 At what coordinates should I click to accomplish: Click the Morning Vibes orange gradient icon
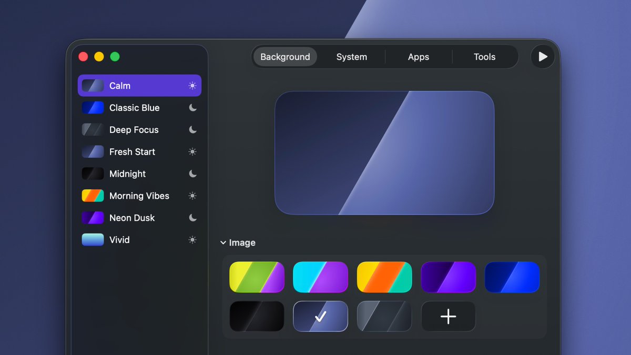[92, 196]
